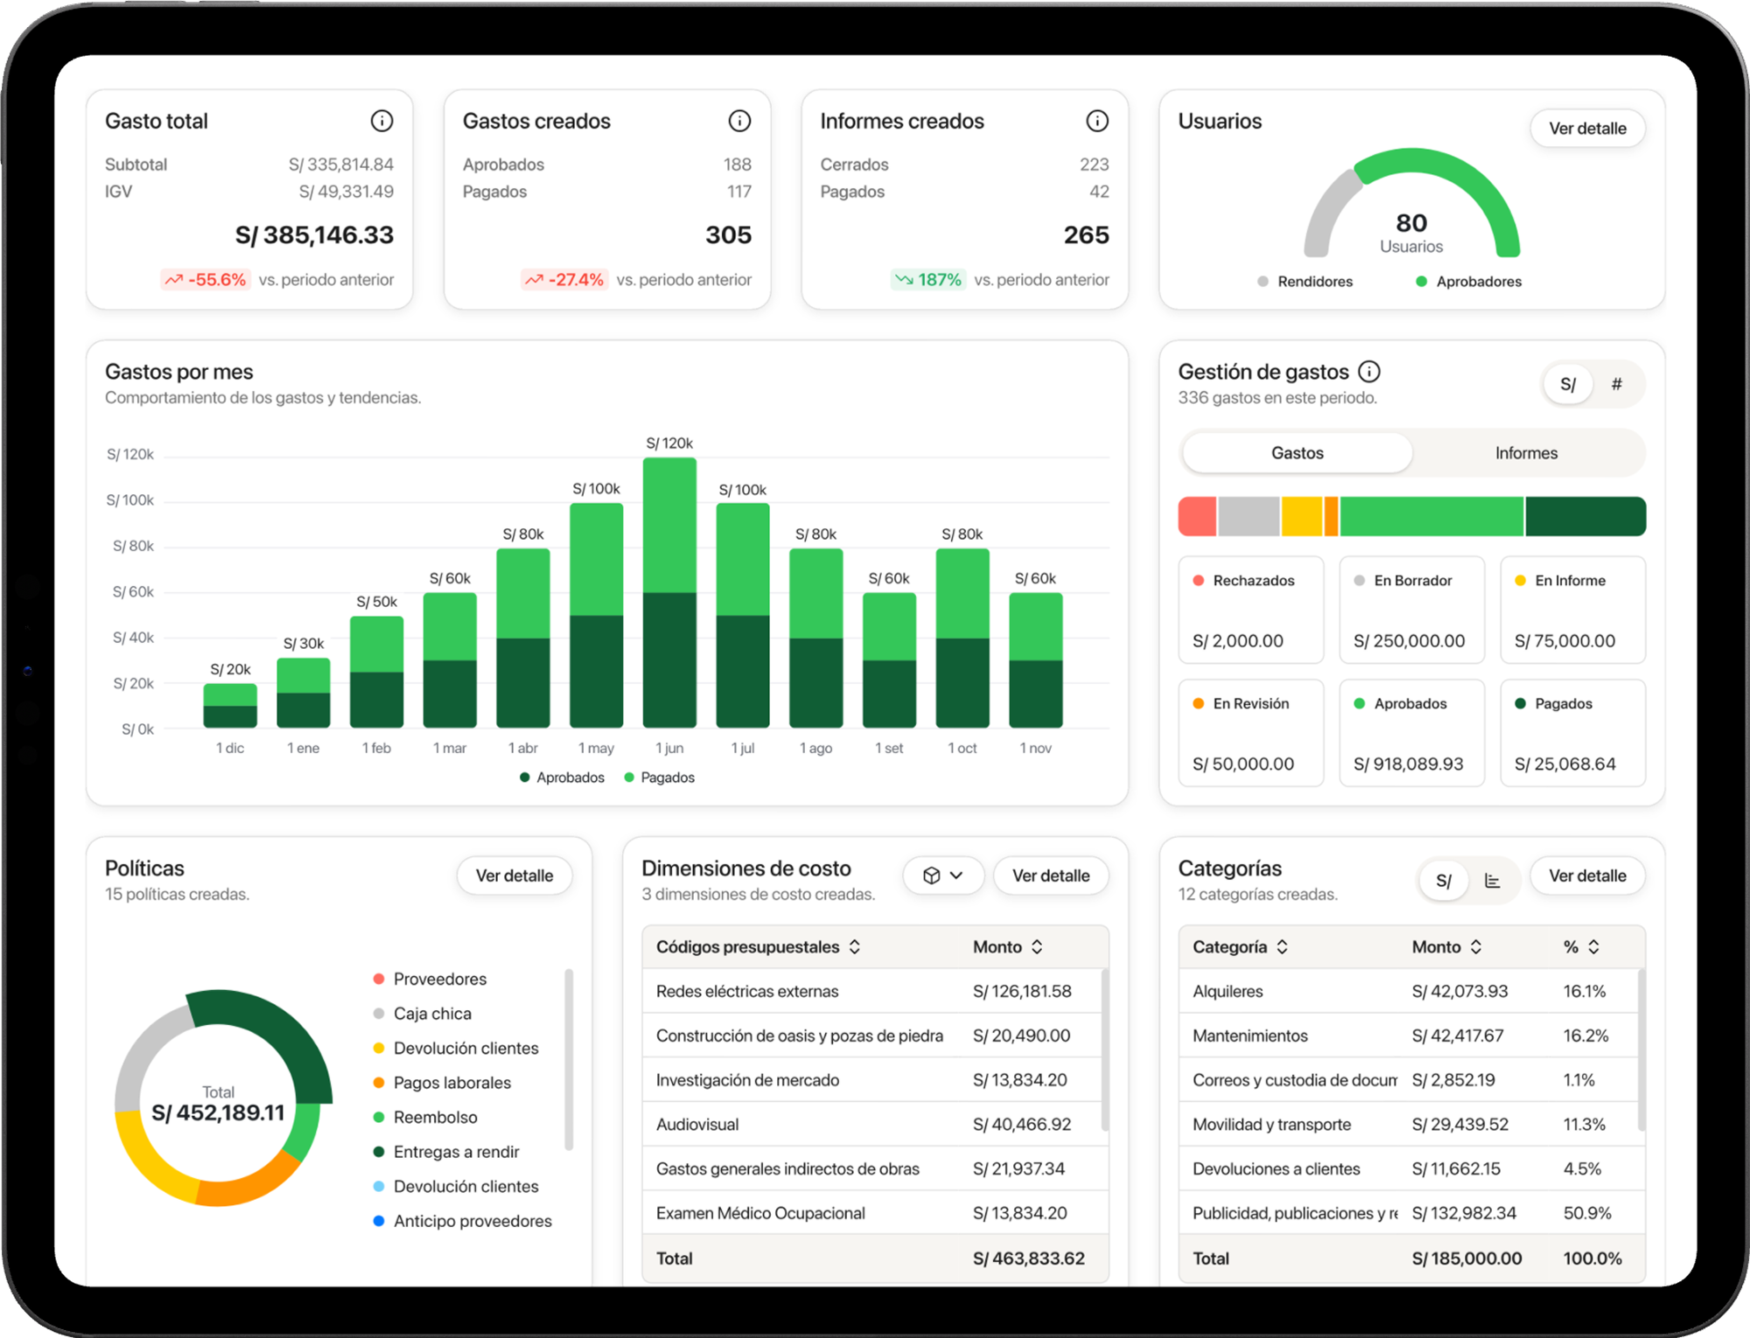Sort the Monto column in Códigos presupuestales

[1038, 946]
